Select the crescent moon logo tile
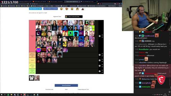171x96 pixels. [71, 39]
